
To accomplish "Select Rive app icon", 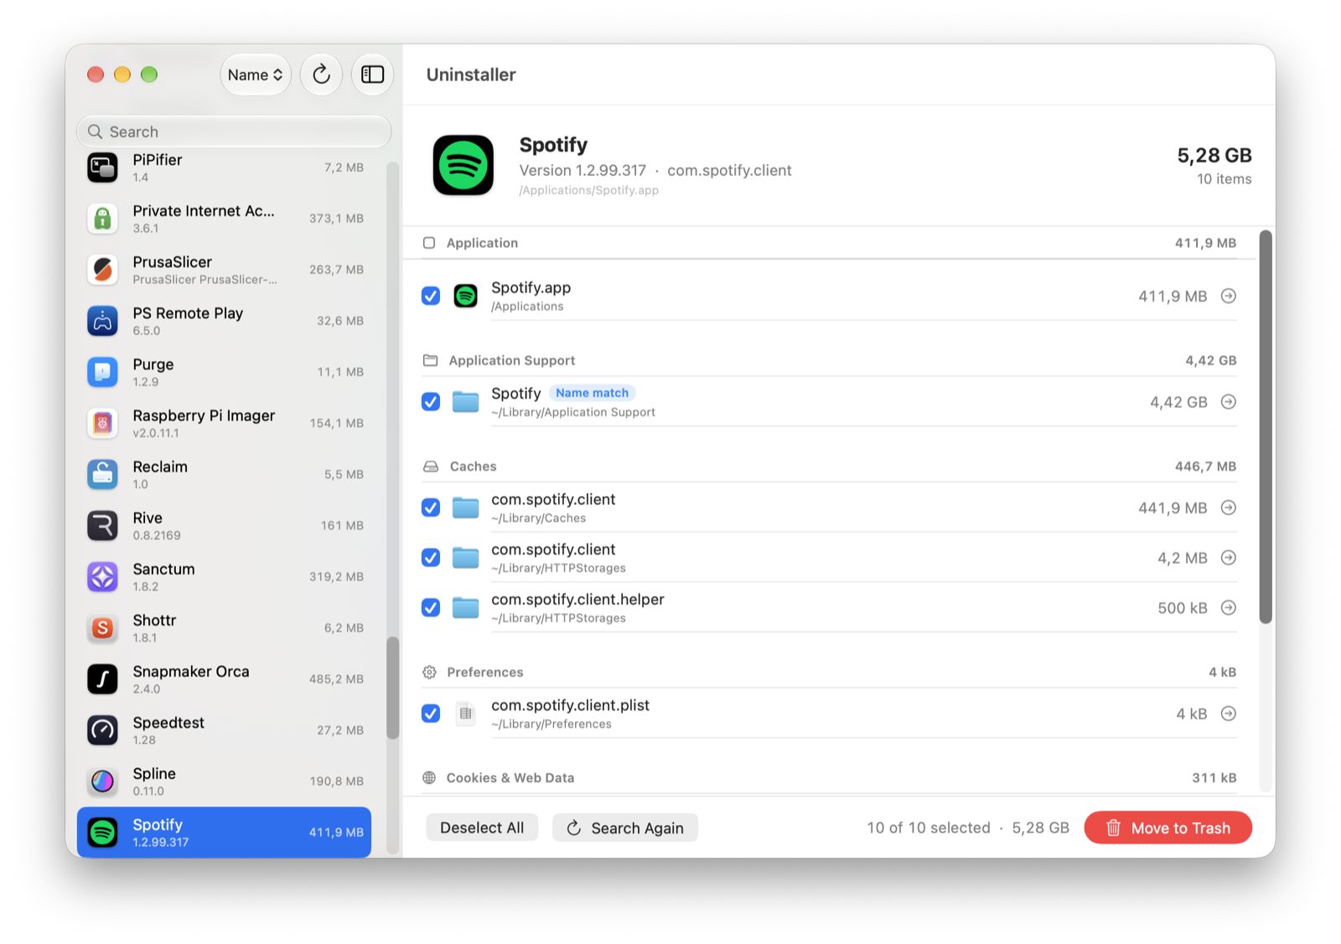I will (103, 525).
